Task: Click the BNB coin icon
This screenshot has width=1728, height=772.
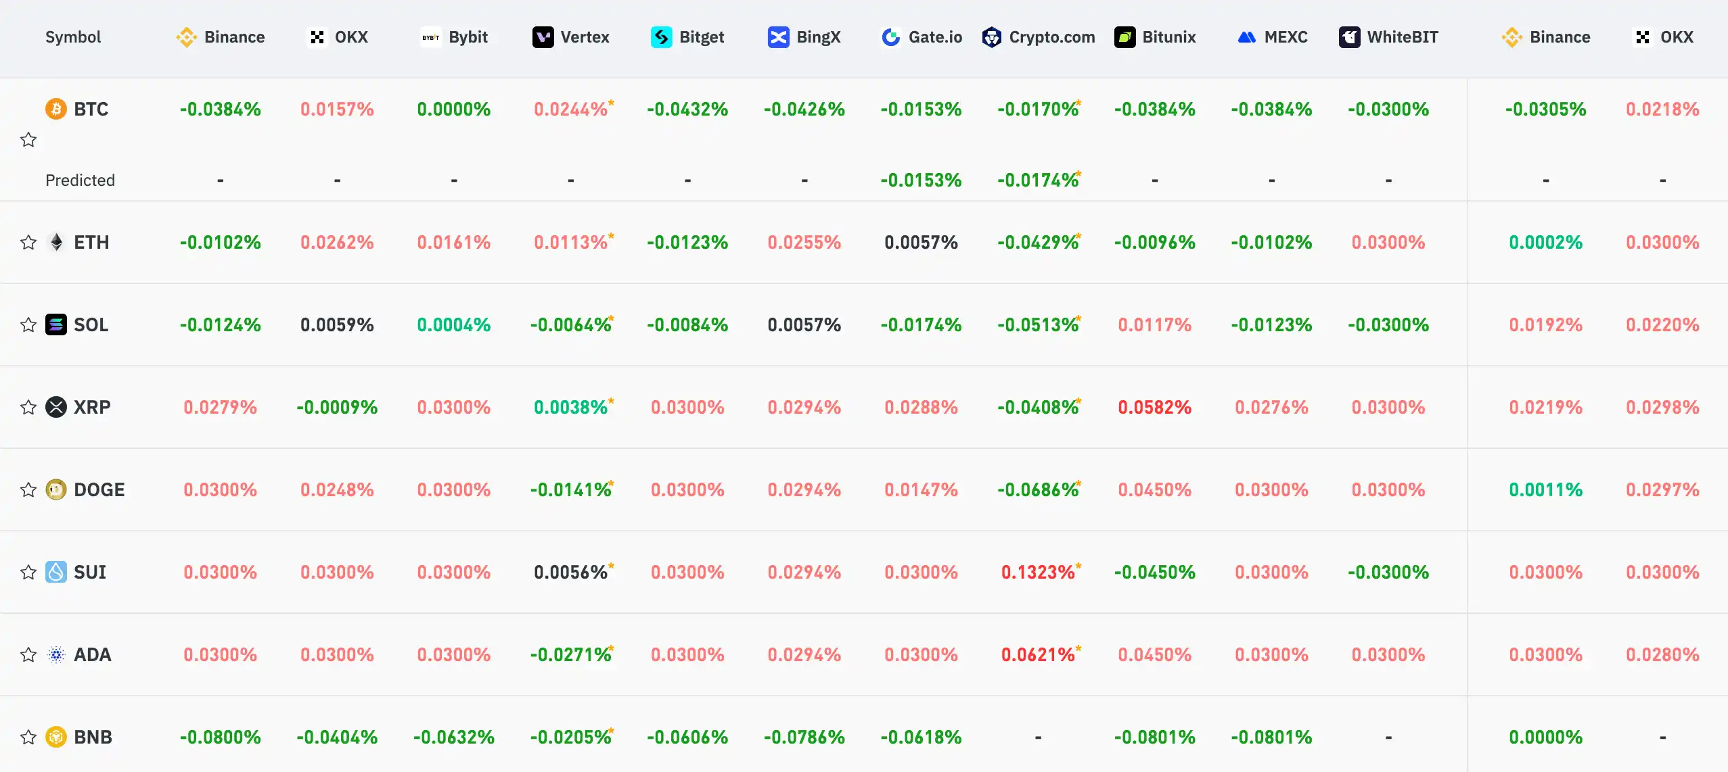Action: [x=56, y=737]
